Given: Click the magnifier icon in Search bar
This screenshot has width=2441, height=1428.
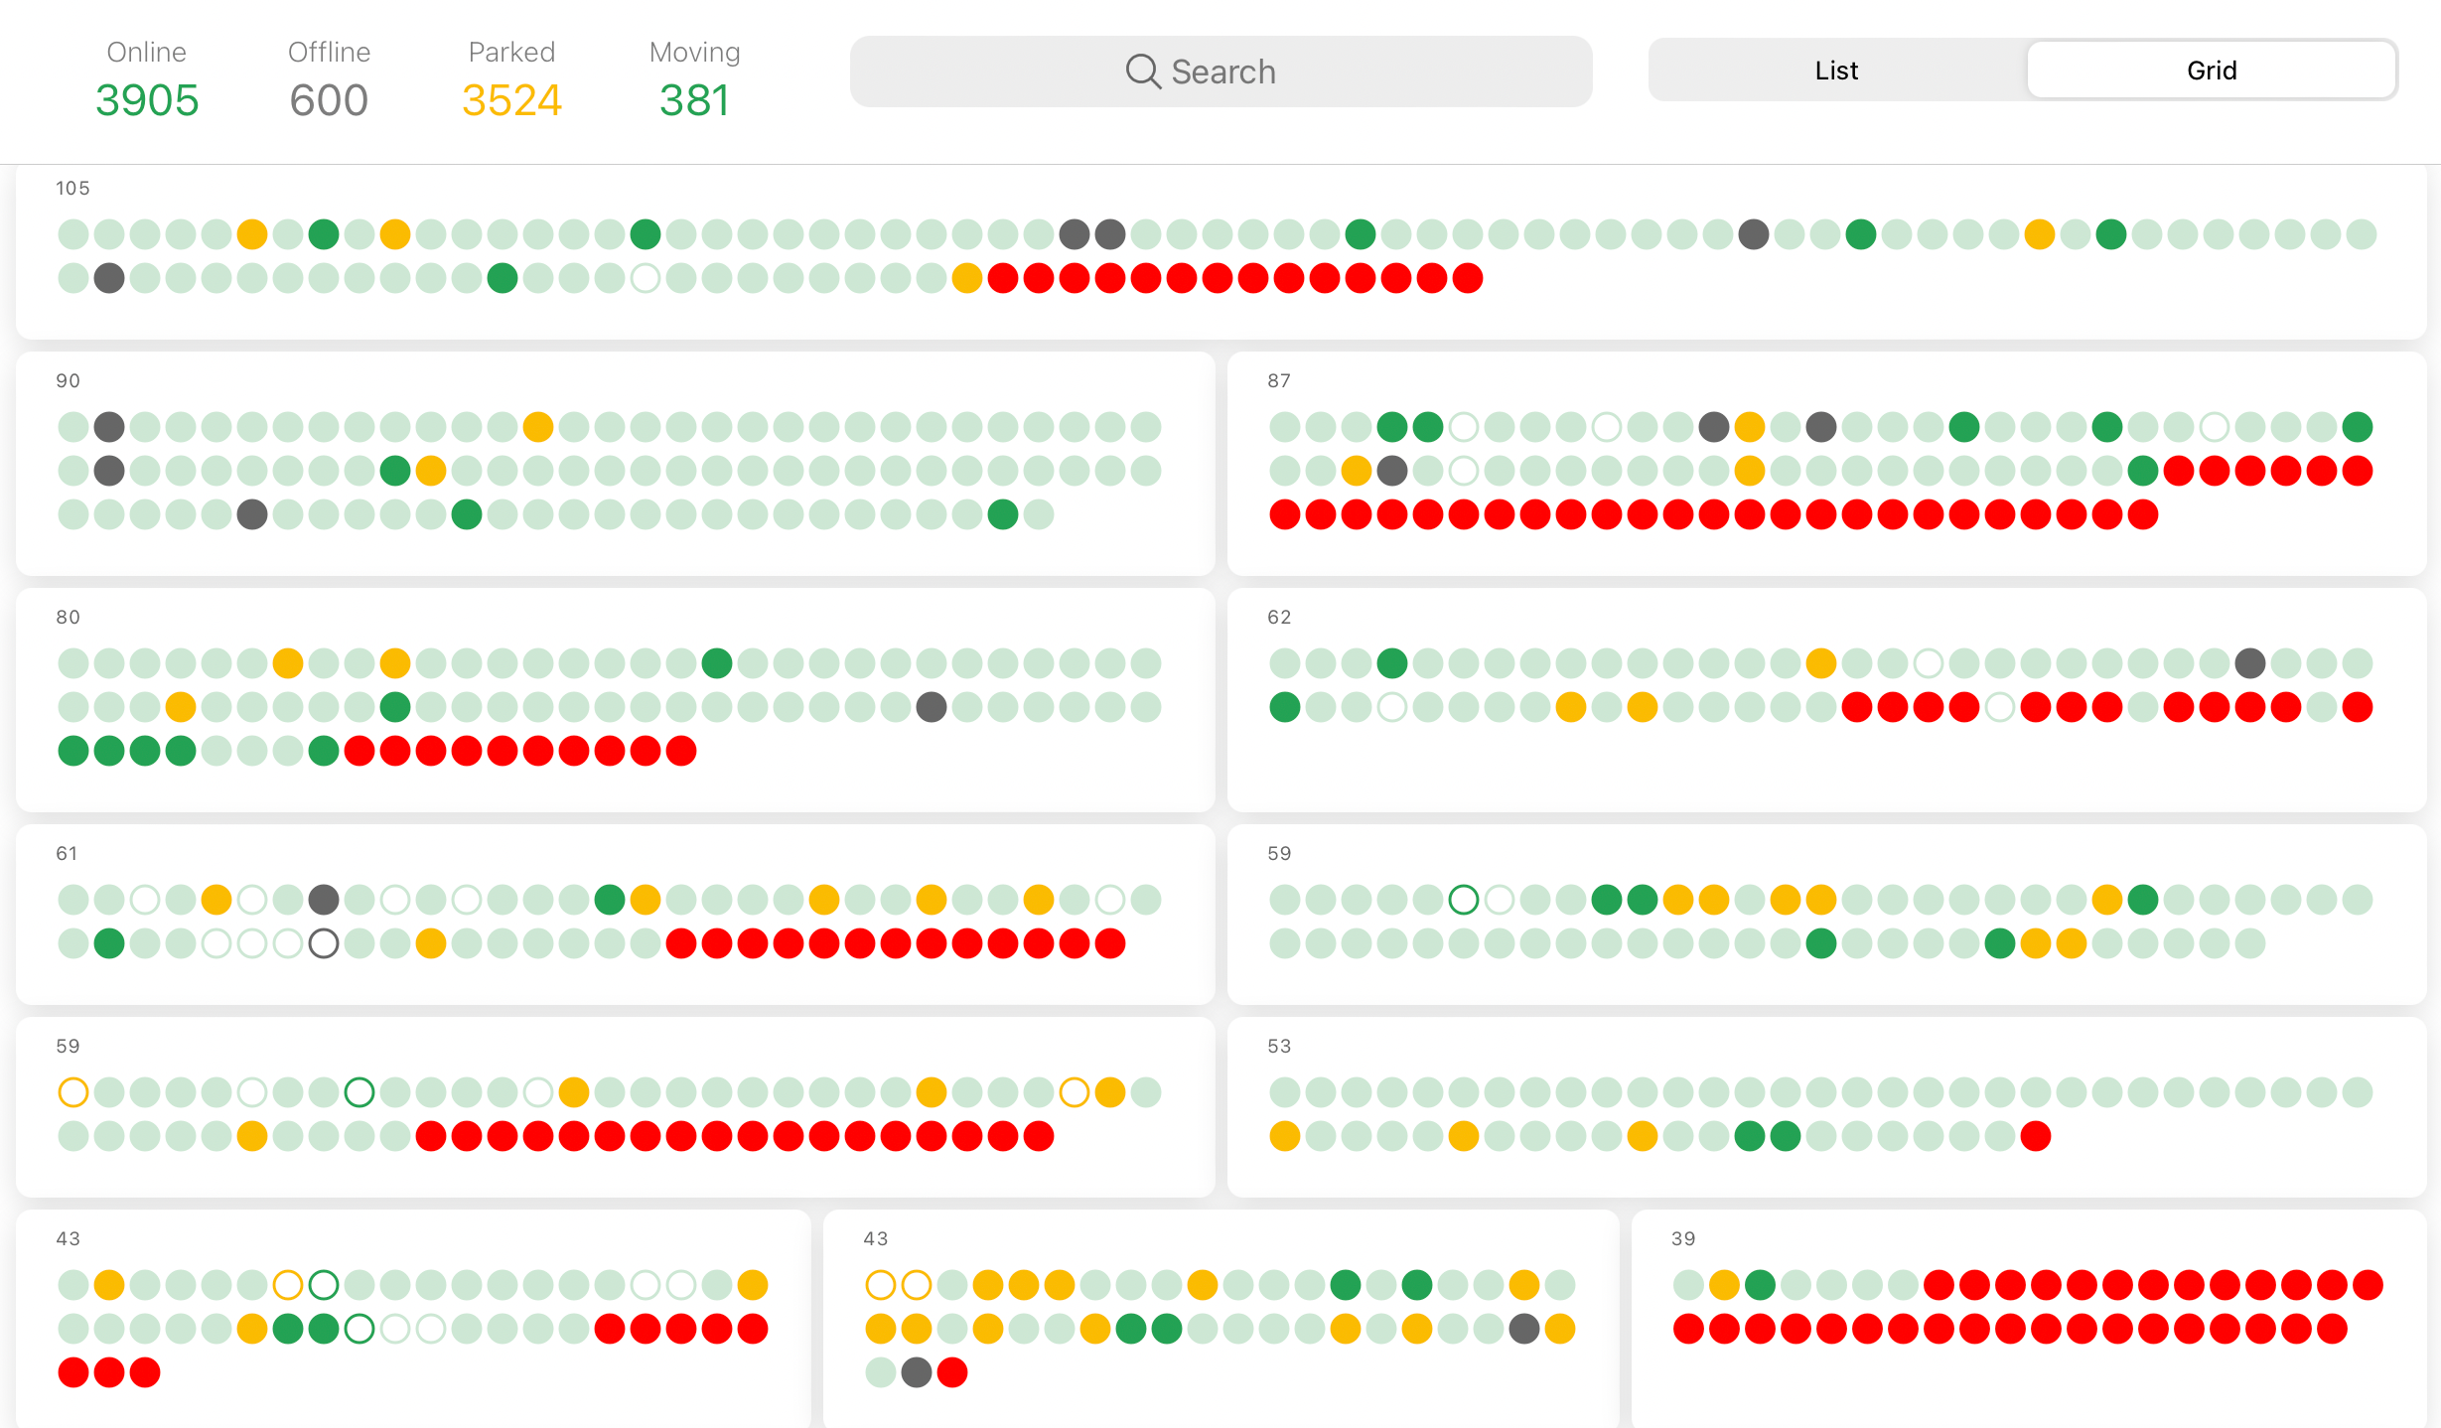Looking at the screenshot, I should tap(1142, 71).
